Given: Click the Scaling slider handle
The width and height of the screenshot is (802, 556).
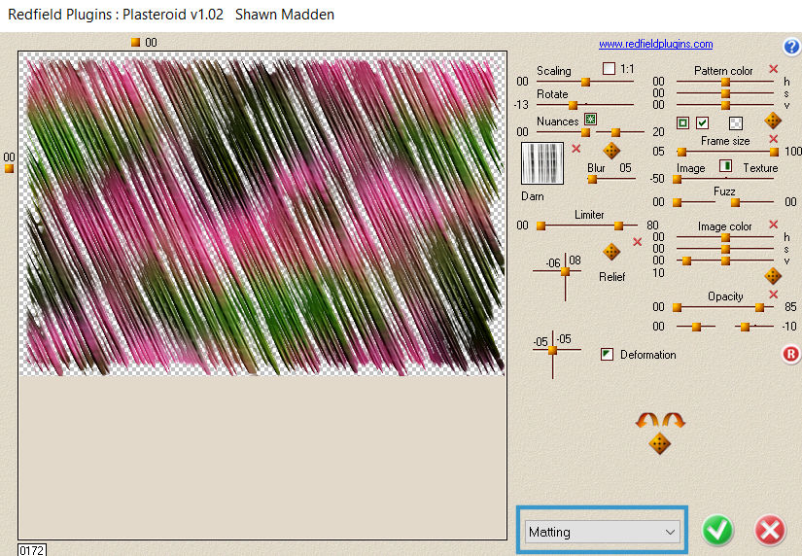Looking at the screenshot, I should 585,82.
